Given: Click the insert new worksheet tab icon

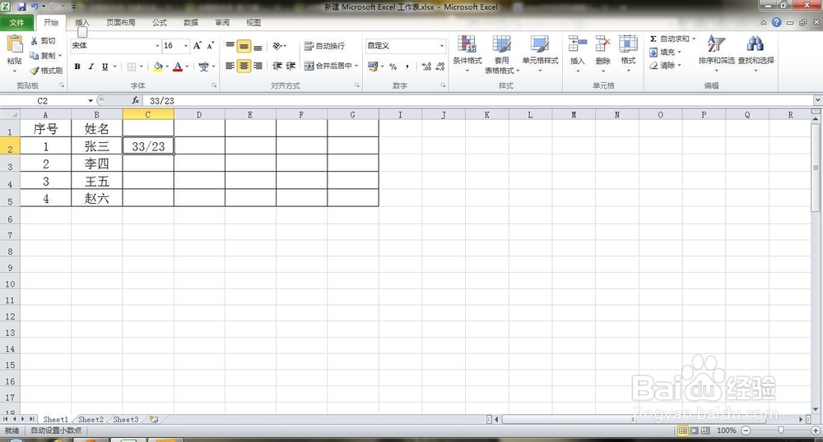Looking at the screenshot, I should coord(154,420).
